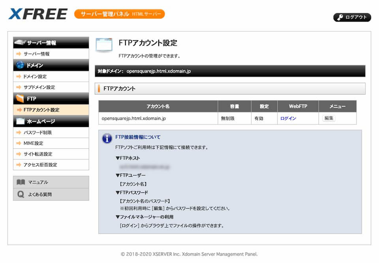Click the XFREE logo
The height and width of the screenshot is (263, 379).
tap(38, 14)
